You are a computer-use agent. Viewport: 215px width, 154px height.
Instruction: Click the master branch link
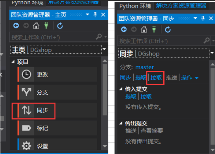pos(145,67)
